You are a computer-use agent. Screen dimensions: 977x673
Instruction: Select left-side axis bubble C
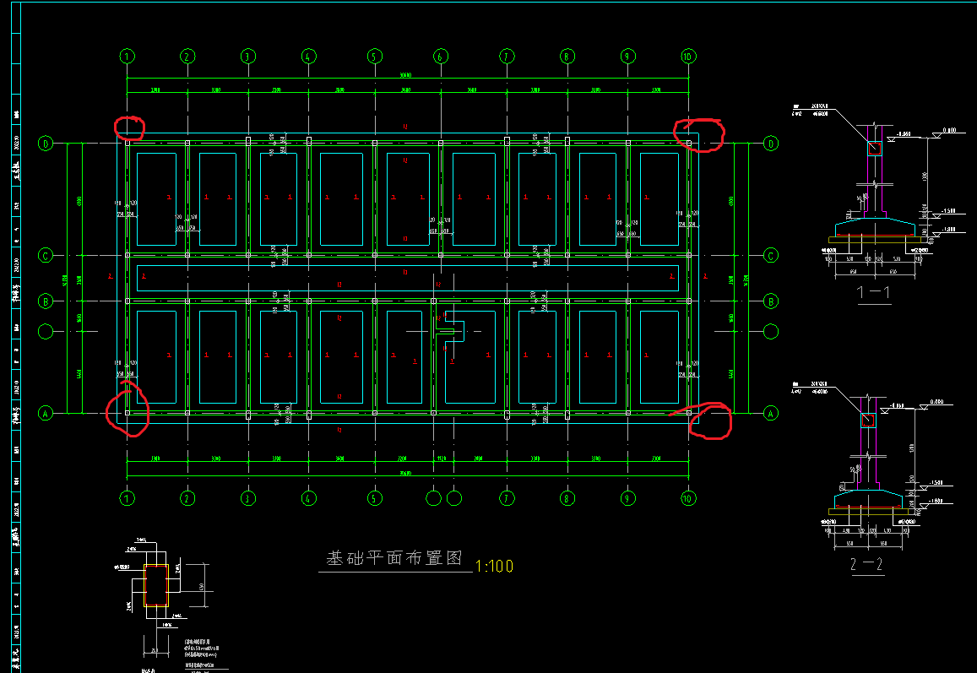pyautogui.click(x=46, y=256)
